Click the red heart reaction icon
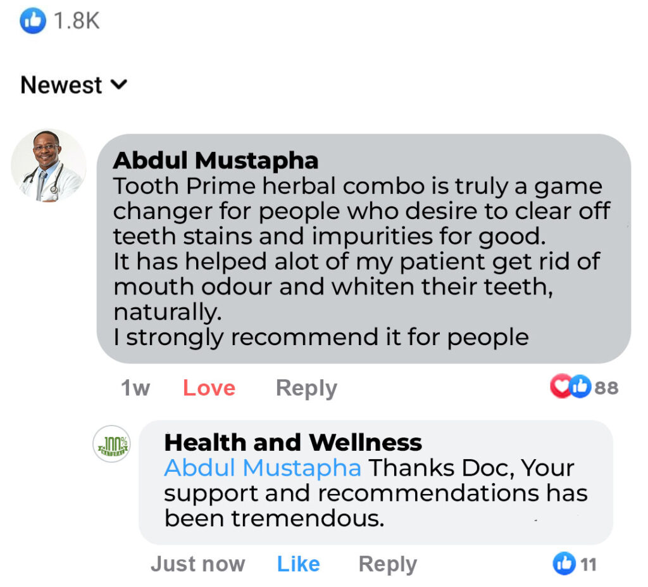This screenshot has height=587, width=648. tap(560, 386)
